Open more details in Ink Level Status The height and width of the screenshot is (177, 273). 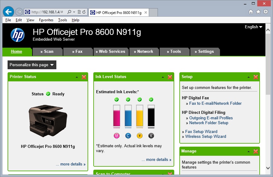tap(157, 160)
